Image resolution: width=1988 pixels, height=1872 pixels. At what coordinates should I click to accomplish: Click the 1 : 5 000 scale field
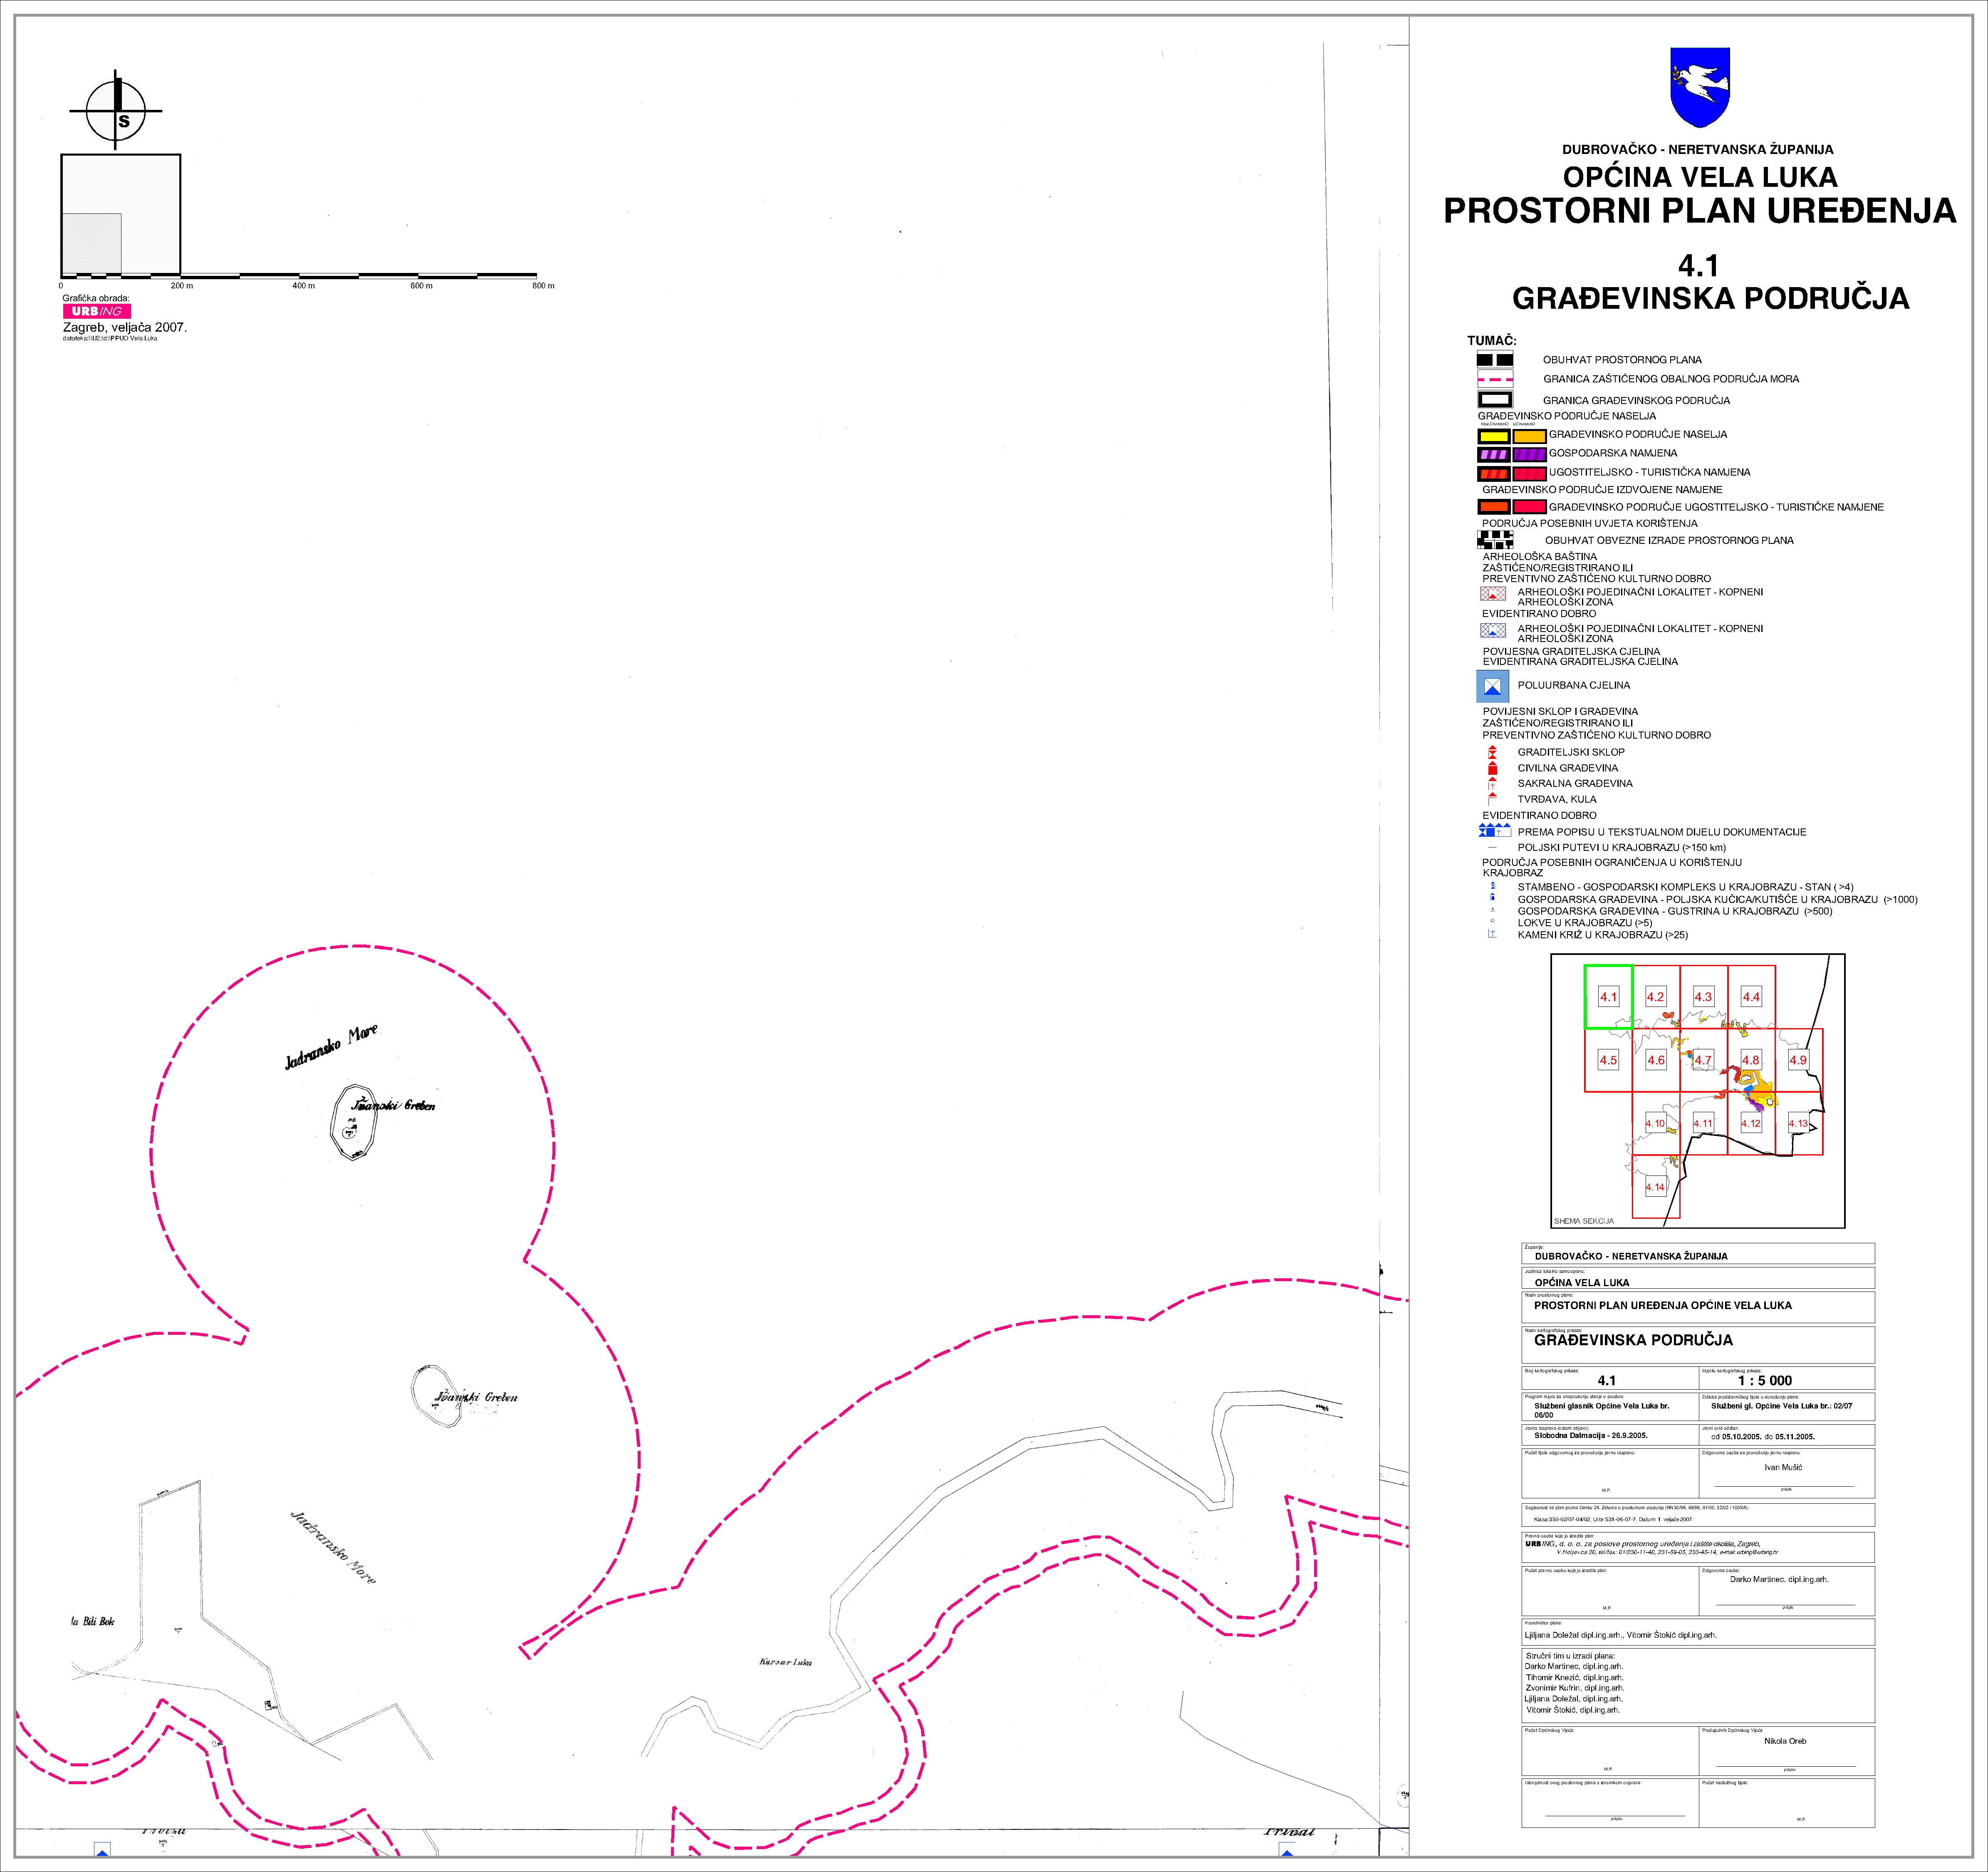1764,1380
